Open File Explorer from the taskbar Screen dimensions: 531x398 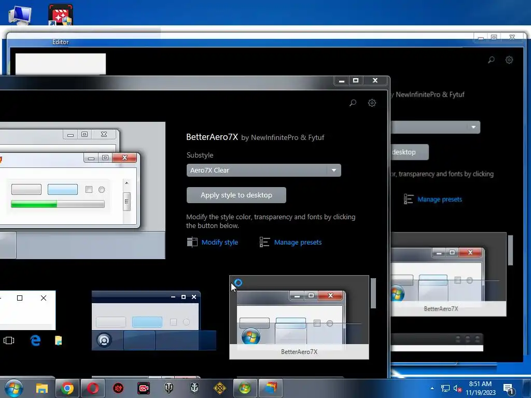pyautogui.click(x=42, y=388)
